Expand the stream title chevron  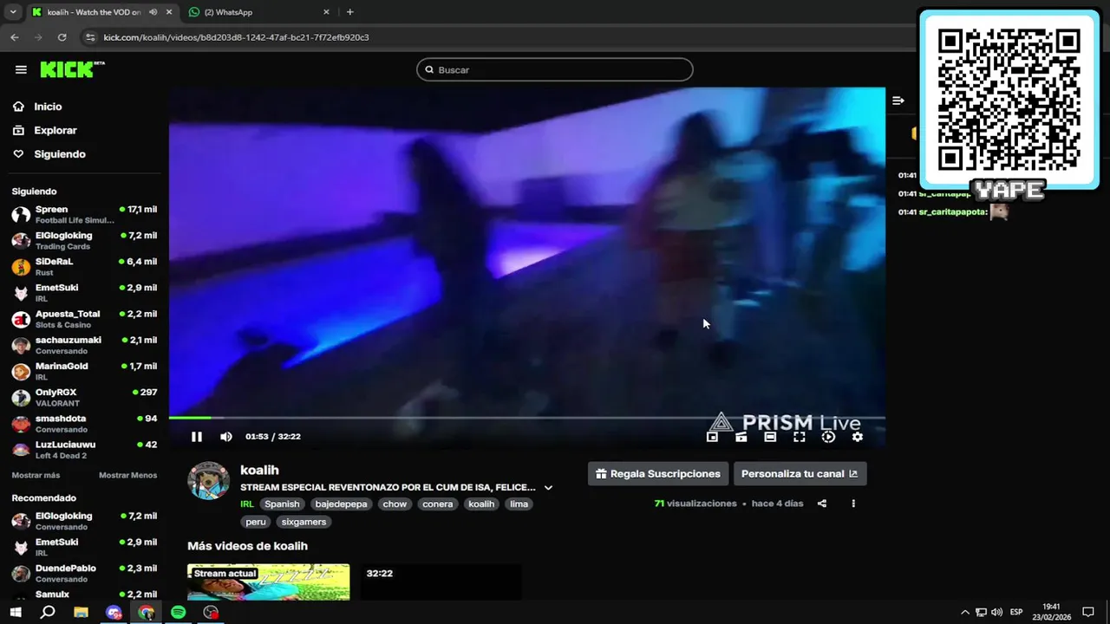[548, 488]
